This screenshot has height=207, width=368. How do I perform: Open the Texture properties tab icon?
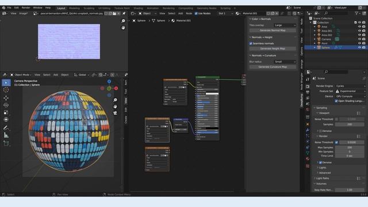pyautogui.click(x=308, y=166)
